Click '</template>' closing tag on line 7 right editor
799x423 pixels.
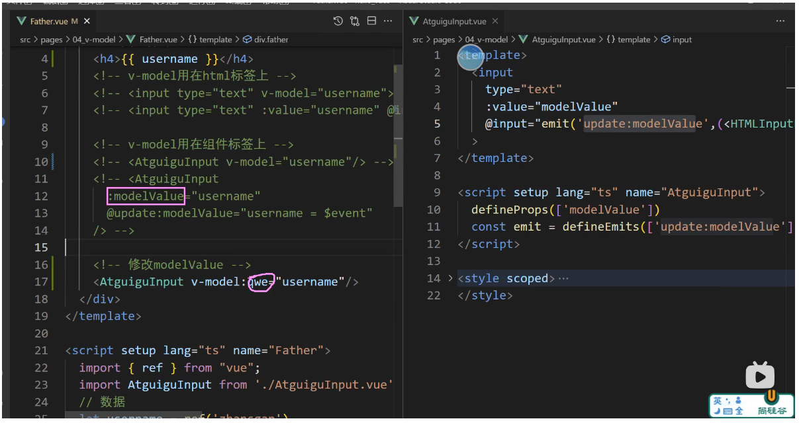click(496, 158)
